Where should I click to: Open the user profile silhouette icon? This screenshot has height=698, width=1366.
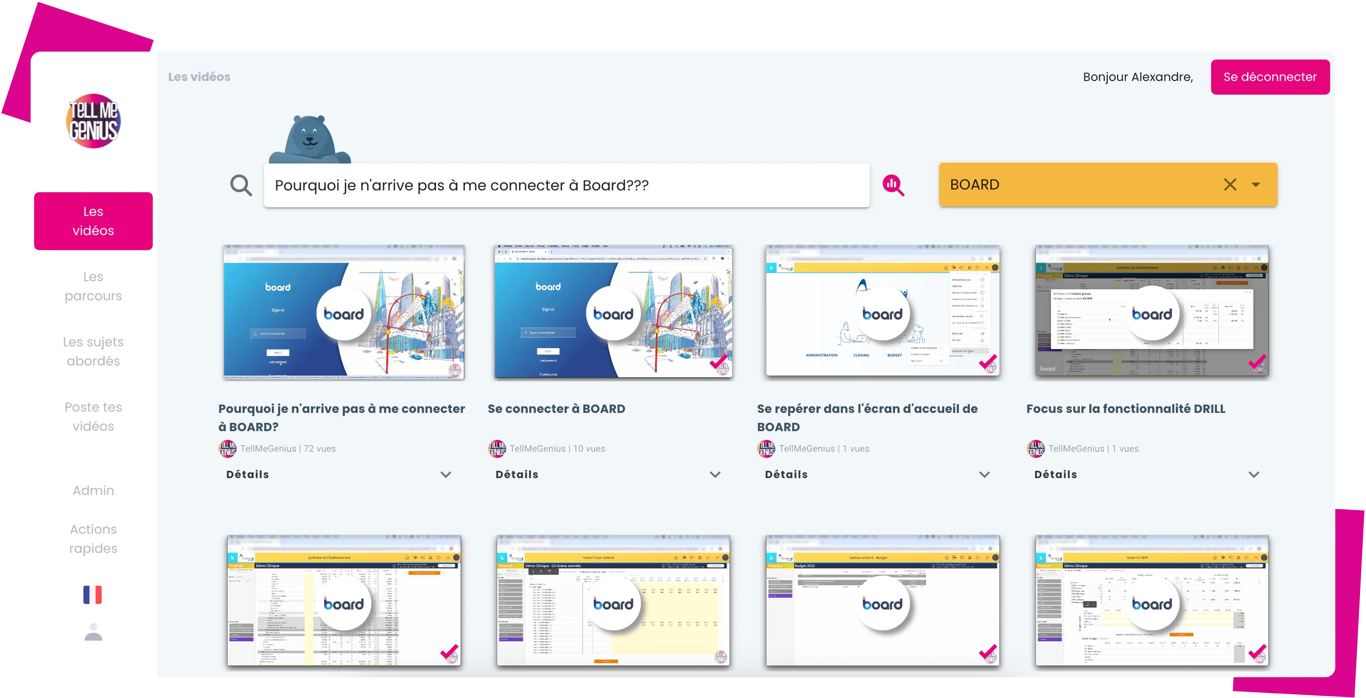coord(93,632)
